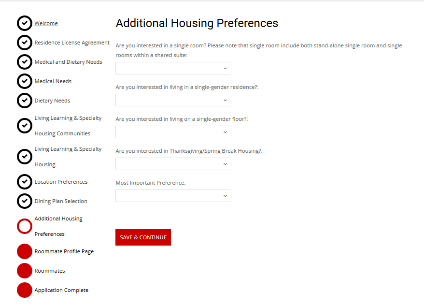This screenshot has width=424, height=306.
Task: Click the Location Preferences checkmark icon
Action: click(25, 182)
